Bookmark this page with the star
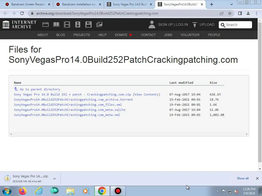 point(230,13)
